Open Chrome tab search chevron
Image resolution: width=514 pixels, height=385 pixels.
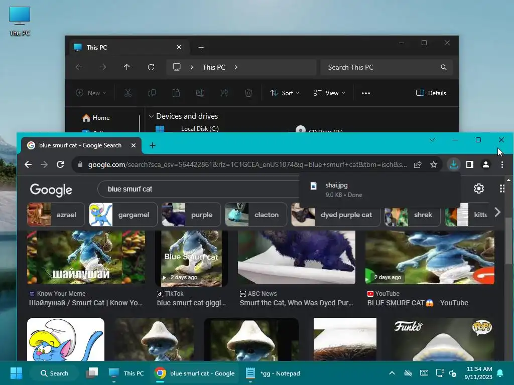pos(432,140)
